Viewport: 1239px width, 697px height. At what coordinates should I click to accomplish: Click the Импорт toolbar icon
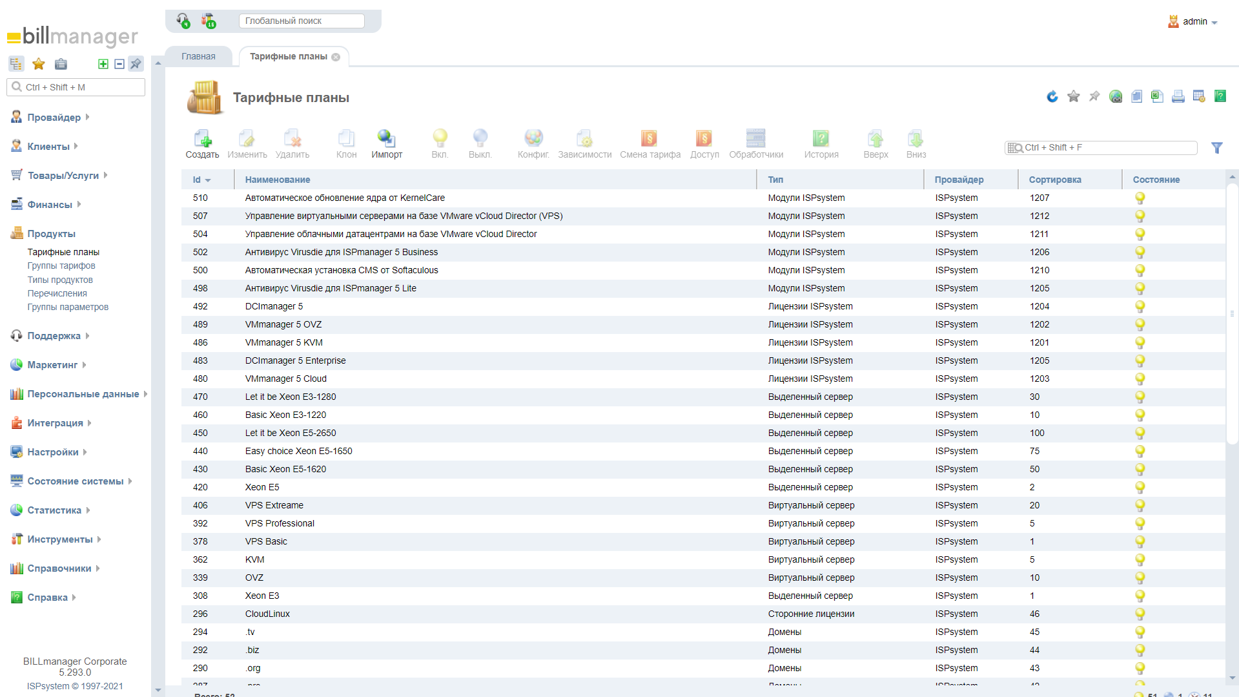tap(386, 143)
